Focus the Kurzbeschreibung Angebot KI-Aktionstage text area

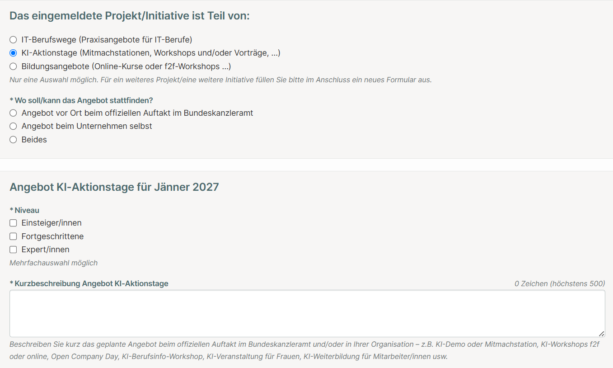pyautogui.click(x=307, y=313)
